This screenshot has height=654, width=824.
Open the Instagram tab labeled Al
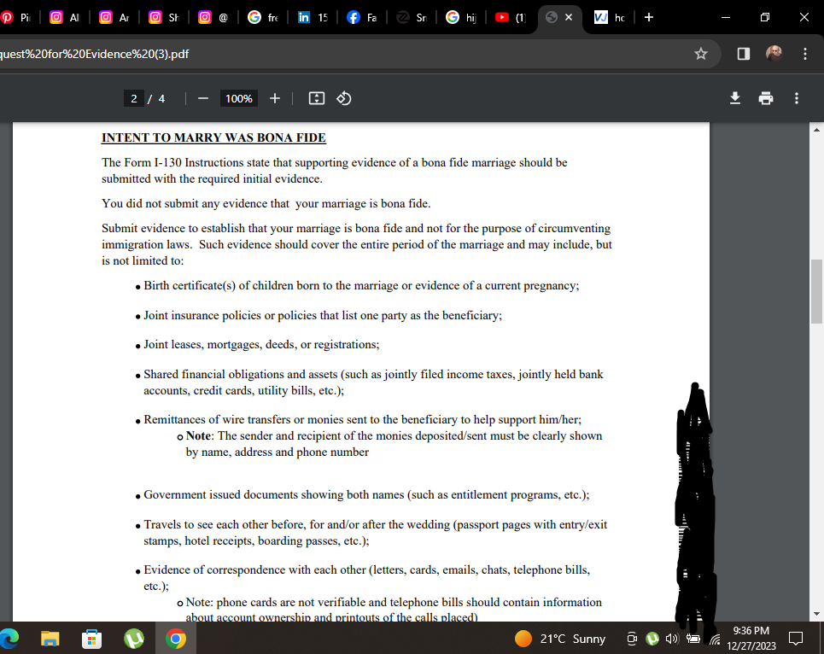[66, 17]
